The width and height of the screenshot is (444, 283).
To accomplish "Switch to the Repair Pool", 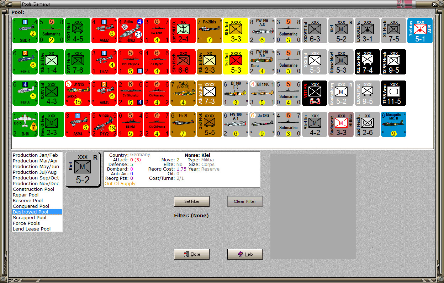I will pos(37,195).
